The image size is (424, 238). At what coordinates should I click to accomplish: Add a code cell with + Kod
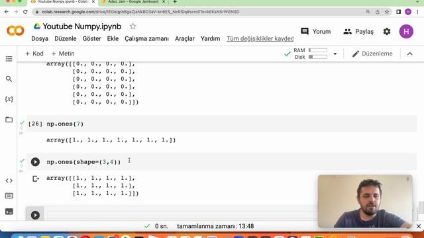(34, 54)
